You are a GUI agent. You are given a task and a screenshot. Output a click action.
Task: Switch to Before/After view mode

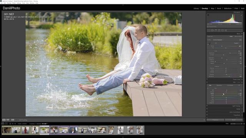coord(8,120)
